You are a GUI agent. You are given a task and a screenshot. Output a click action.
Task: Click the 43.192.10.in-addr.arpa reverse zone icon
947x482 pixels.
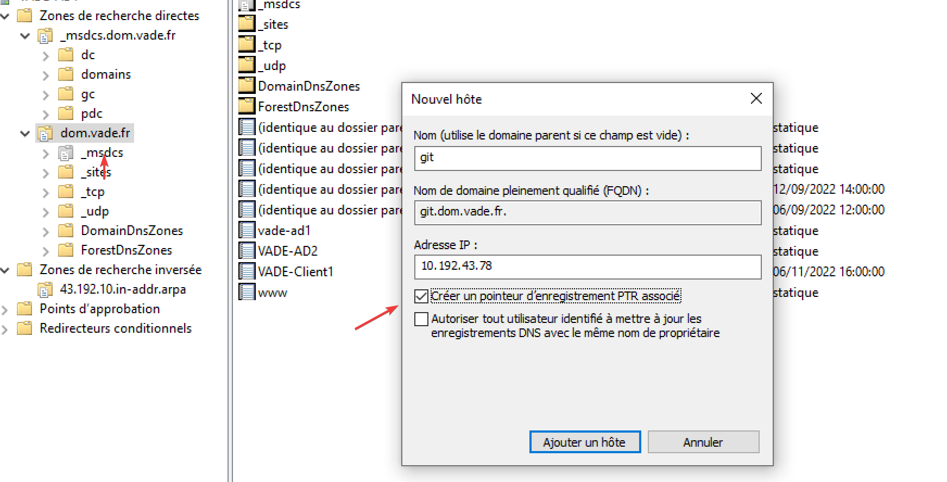click(45, 290)
